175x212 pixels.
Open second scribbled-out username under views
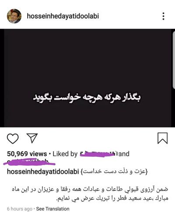click(29, 162)
